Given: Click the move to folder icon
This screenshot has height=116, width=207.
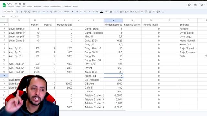Looking at the screenshot, I should point(20,4).
